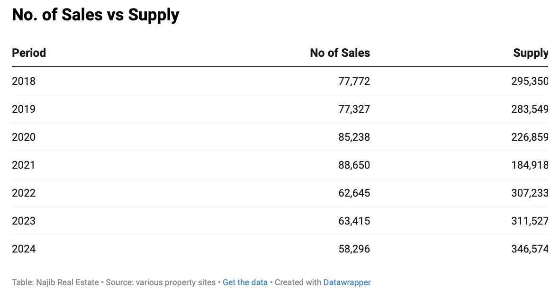Select the 2023 period cell
Image resolution: width=559 pixels, height=307 pixels.
(x=24, y=221)
